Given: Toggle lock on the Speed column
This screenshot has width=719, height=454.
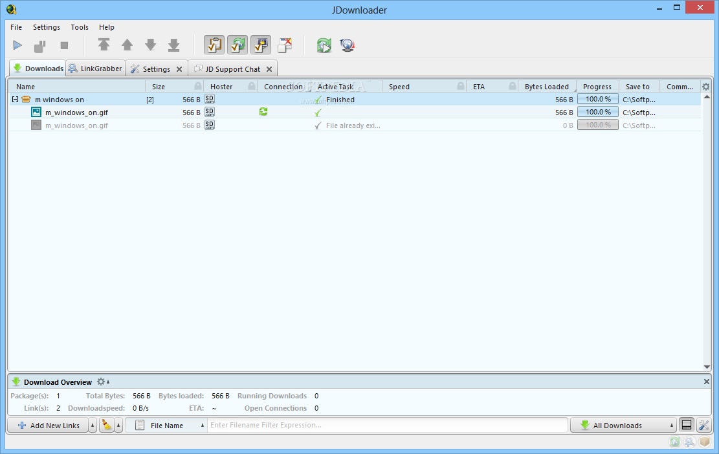Looking at the screenshot, I should (x=461, y=86).
